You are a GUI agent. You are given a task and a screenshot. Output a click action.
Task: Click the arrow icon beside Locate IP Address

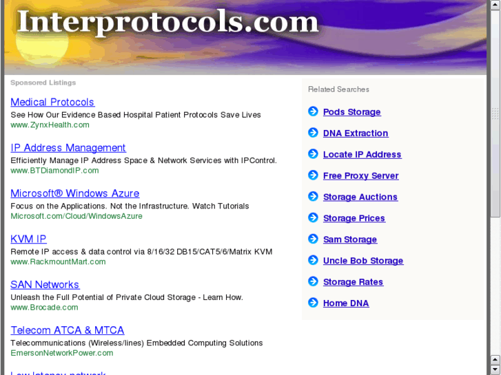pyautogui.click(x=313, y=154)
